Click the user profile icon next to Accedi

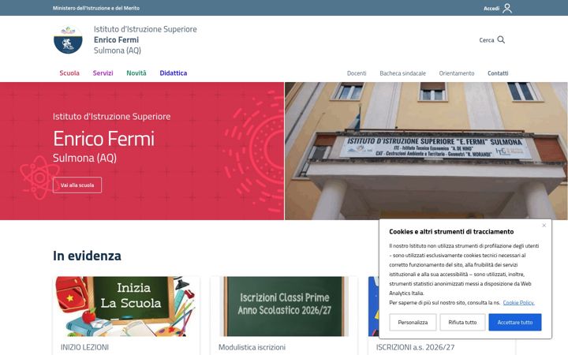tap(507, 8)
